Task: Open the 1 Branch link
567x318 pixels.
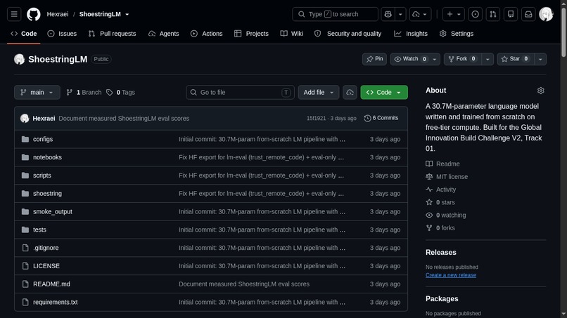Action: pyautogui.click(x=84, y=93)
